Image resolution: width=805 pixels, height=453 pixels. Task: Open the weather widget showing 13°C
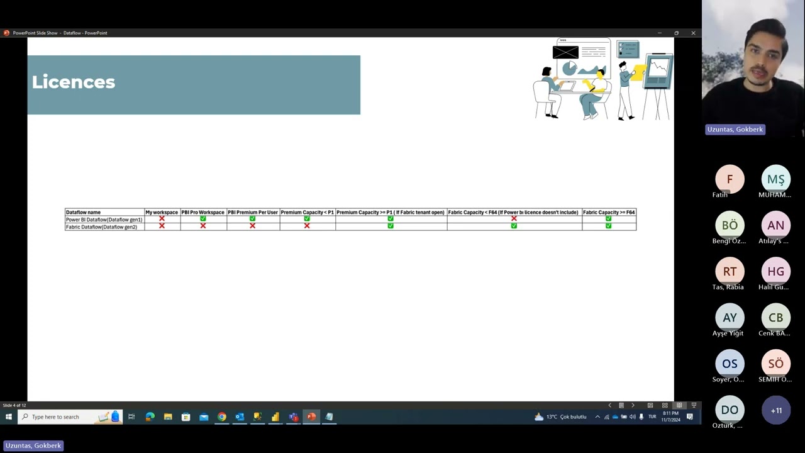coord(560,417)
